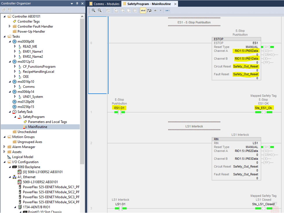Collapse the ms0008p08 task
The height and width of the screenshot is (213, 284).
point(10,42)
